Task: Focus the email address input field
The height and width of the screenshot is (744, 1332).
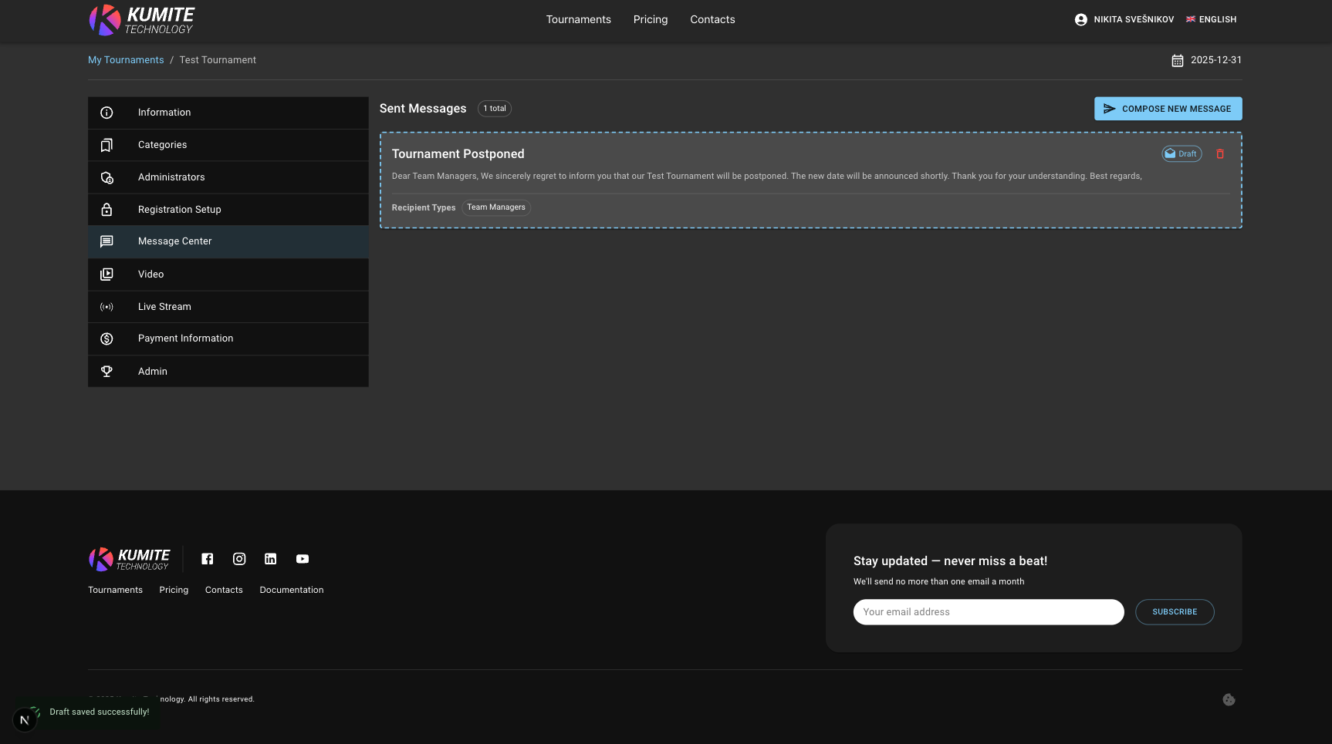Action: 988,612
